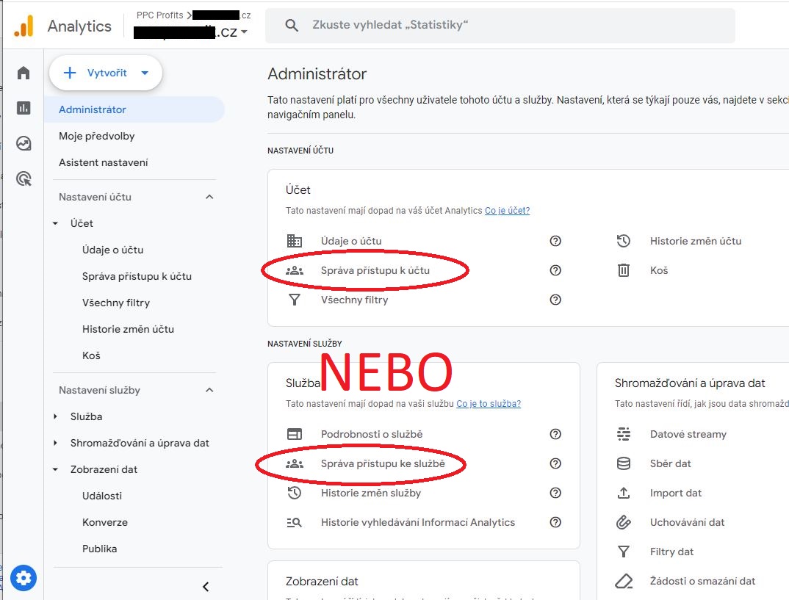
Task: Click the search magnifier icon
Action: pyautogui.click(x=292, y=25)
